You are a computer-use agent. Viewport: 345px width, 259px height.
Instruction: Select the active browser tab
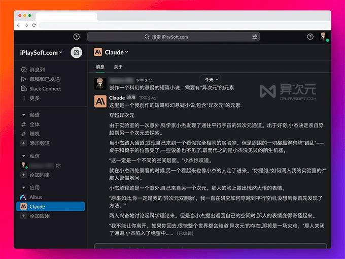66,17
